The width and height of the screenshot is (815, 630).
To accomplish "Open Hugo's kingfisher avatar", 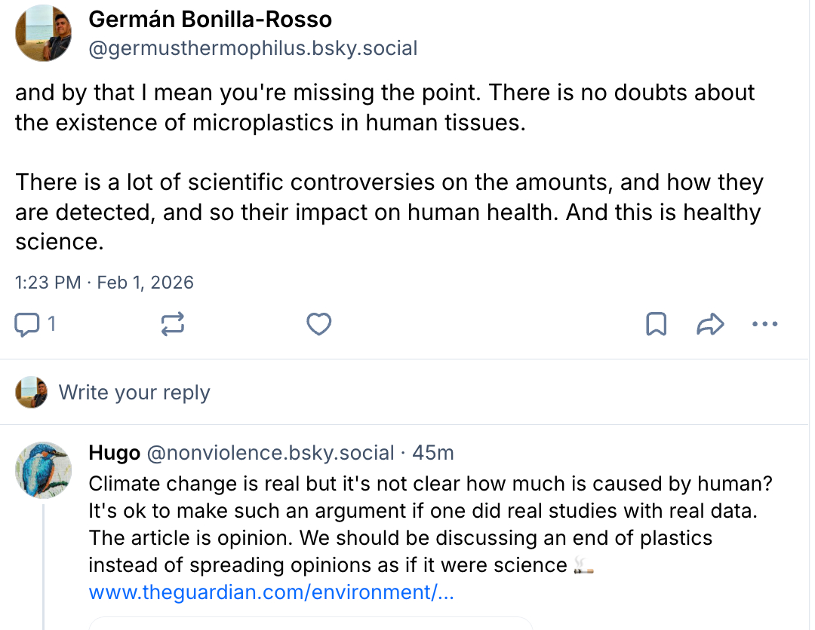I will 43,469.
